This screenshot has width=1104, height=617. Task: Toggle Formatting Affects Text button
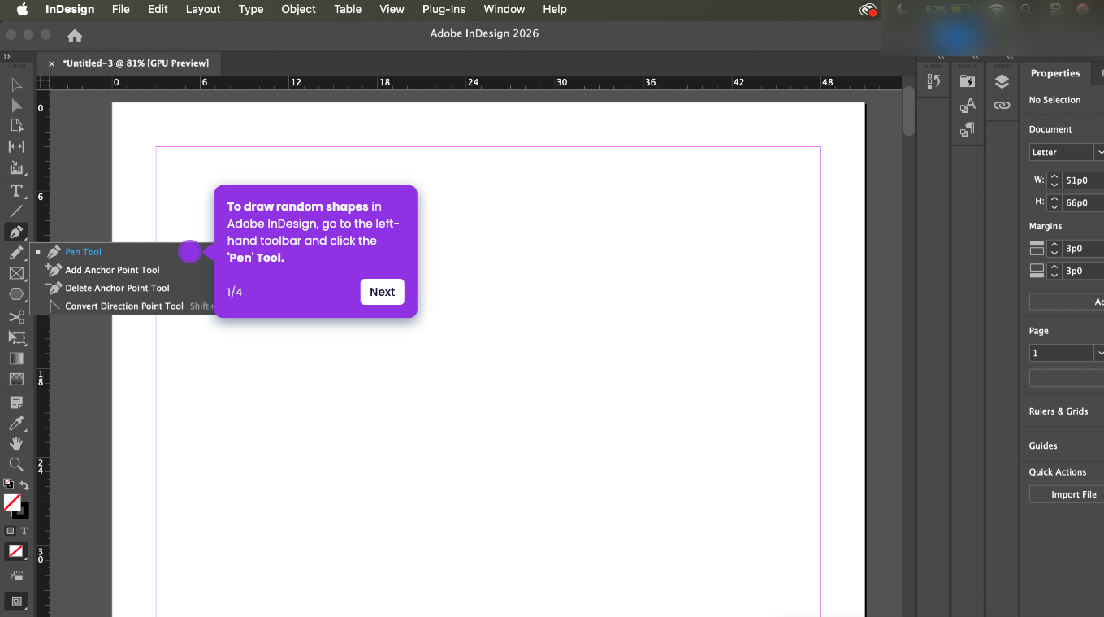coord(24,530)
